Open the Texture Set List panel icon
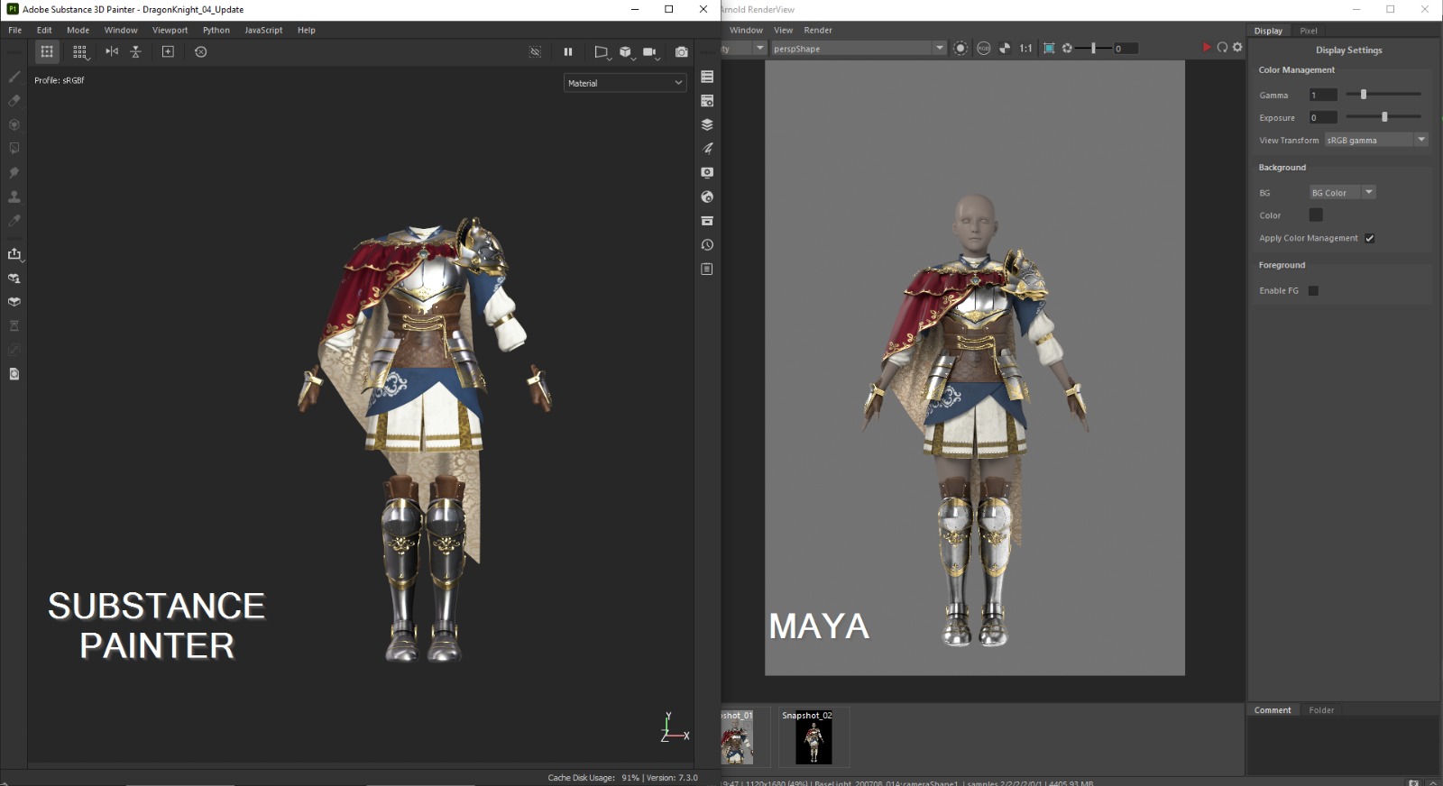The image size is (1443, 786). (707, 77)
